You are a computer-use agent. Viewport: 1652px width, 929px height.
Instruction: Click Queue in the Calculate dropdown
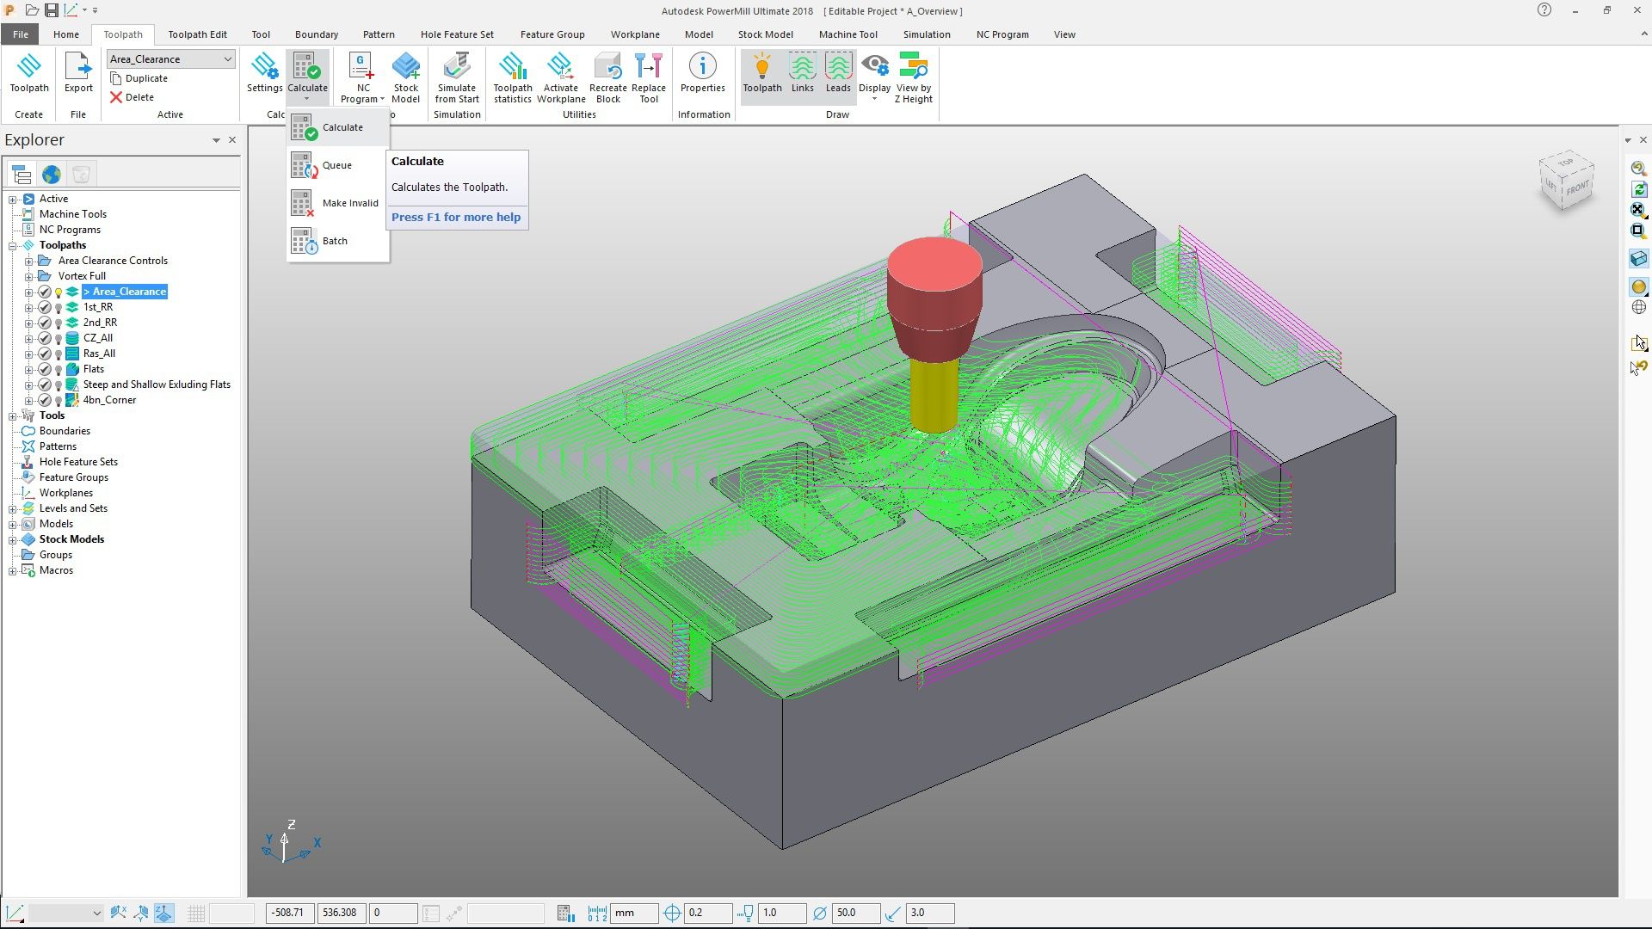click(336, 164)
